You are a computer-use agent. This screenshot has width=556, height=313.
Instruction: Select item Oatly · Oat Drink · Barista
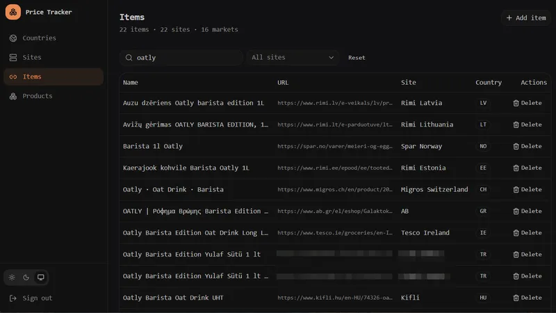[x=173, y=189]
